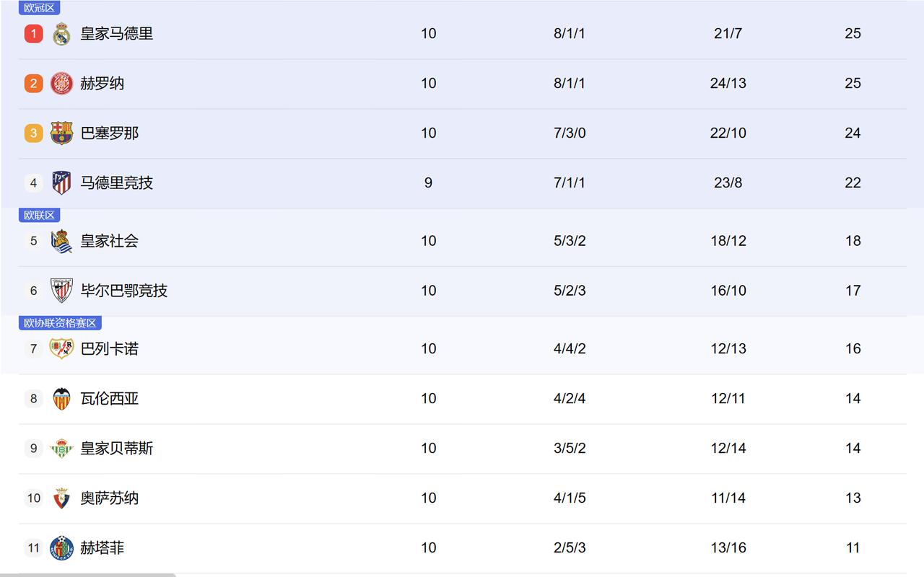Viewport: 924px width, 577px height.
Task: Open team link 皇家马德里
Action: 117,34
